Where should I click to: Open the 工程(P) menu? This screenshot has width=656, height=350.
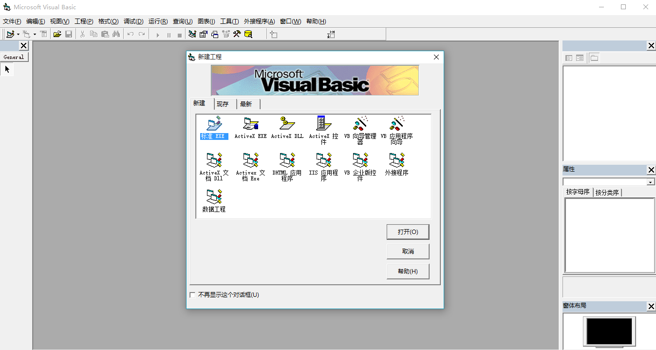pos(83,21)
